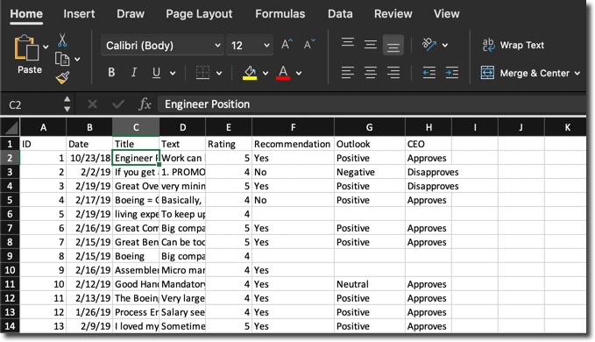Screen dimensions: 595x342
Task: Select row 6 header
Action: point(10,214)
